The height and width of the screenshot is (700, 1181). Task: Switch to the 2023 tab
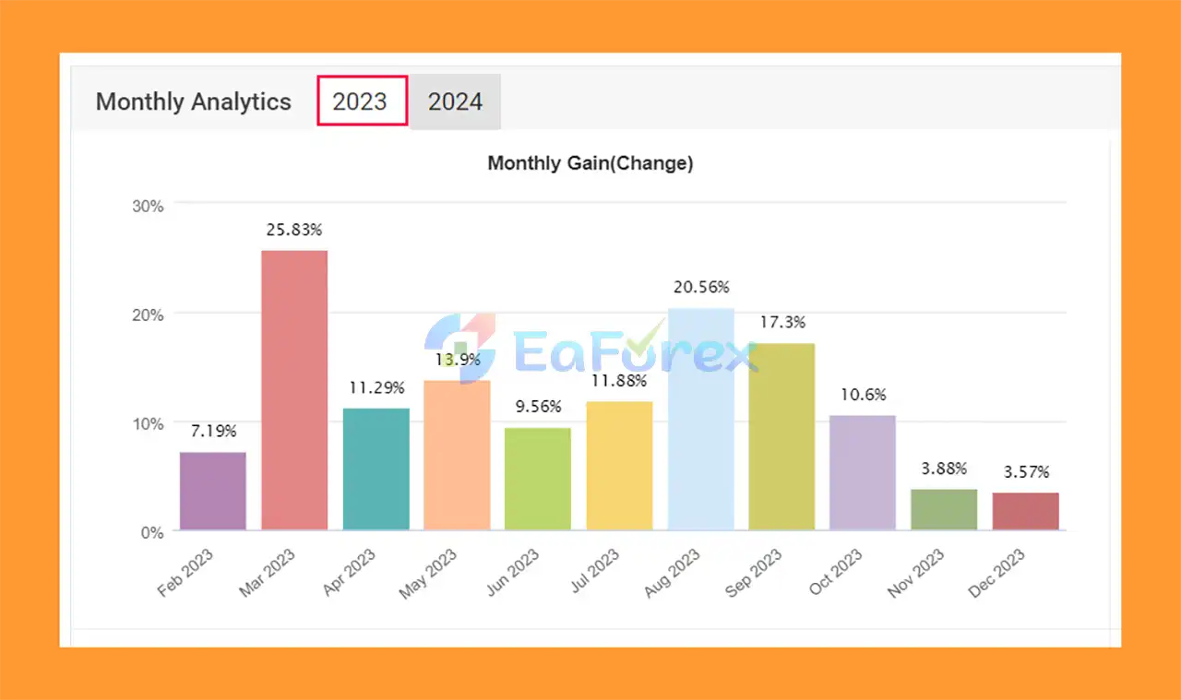362,101
